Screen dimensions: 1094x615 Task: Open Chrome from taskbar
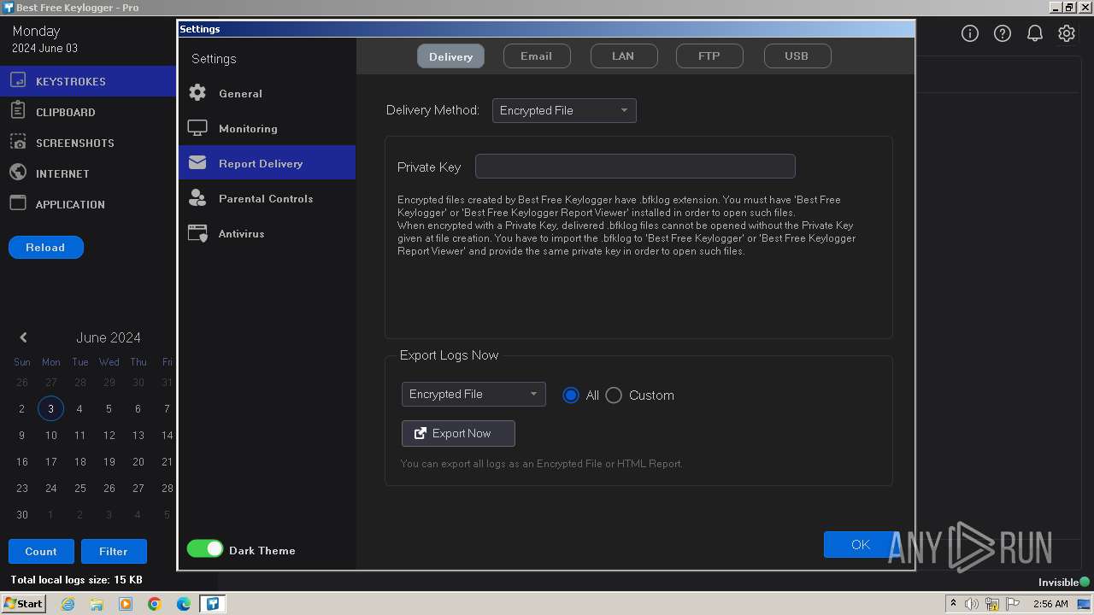(x=155, y=604)
